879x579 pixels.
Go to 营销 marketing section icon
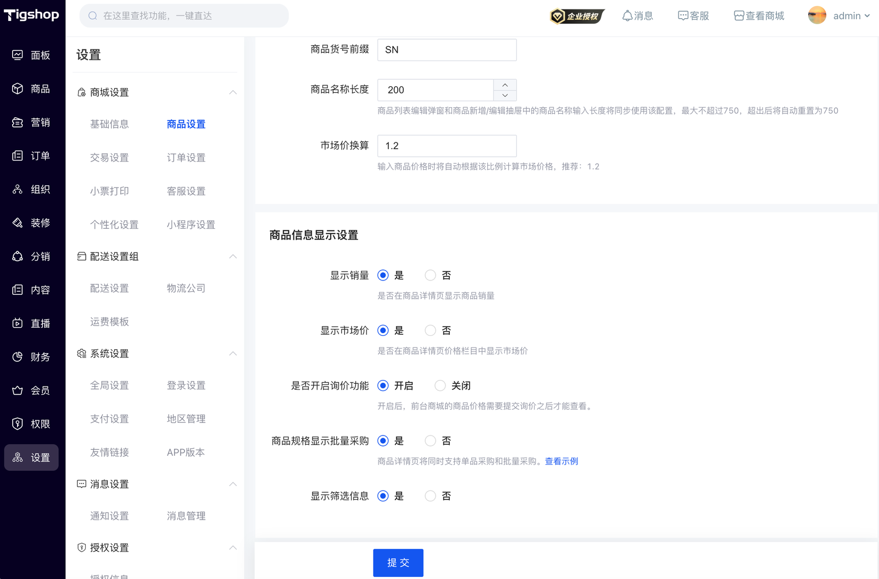(18, 122)
